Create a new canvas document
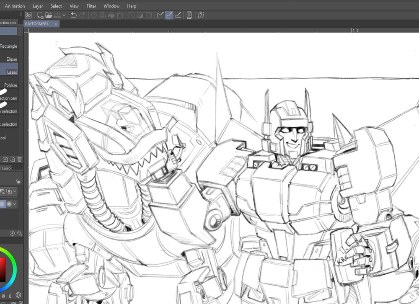Screen dimensions: 419x304 40,15
